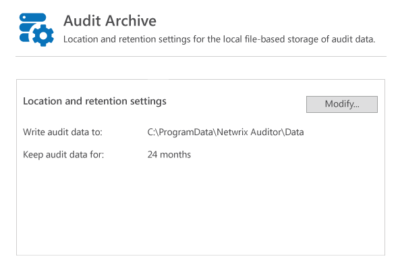This screenshot has height=267, width=398.
Task: Click the description text about local file-based storage
Action: [219, 39]
